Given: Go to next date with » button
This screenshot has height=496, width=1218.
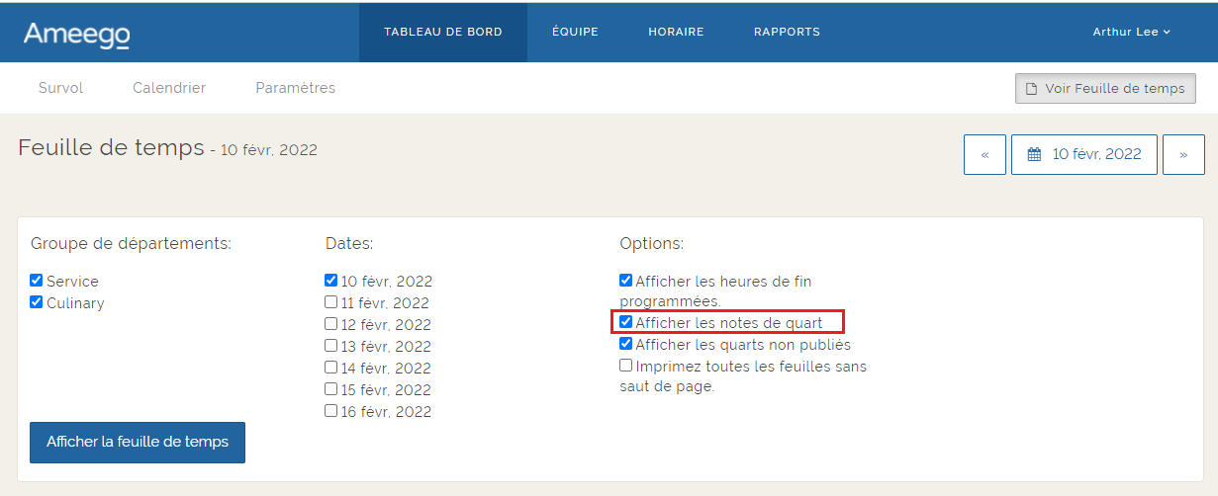Looking at the screenshot, I should (x=1183, y=155).
